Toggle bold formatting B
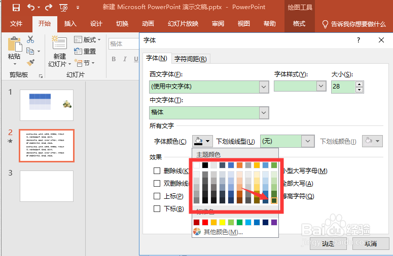393x256 pixels. point(114,59)
